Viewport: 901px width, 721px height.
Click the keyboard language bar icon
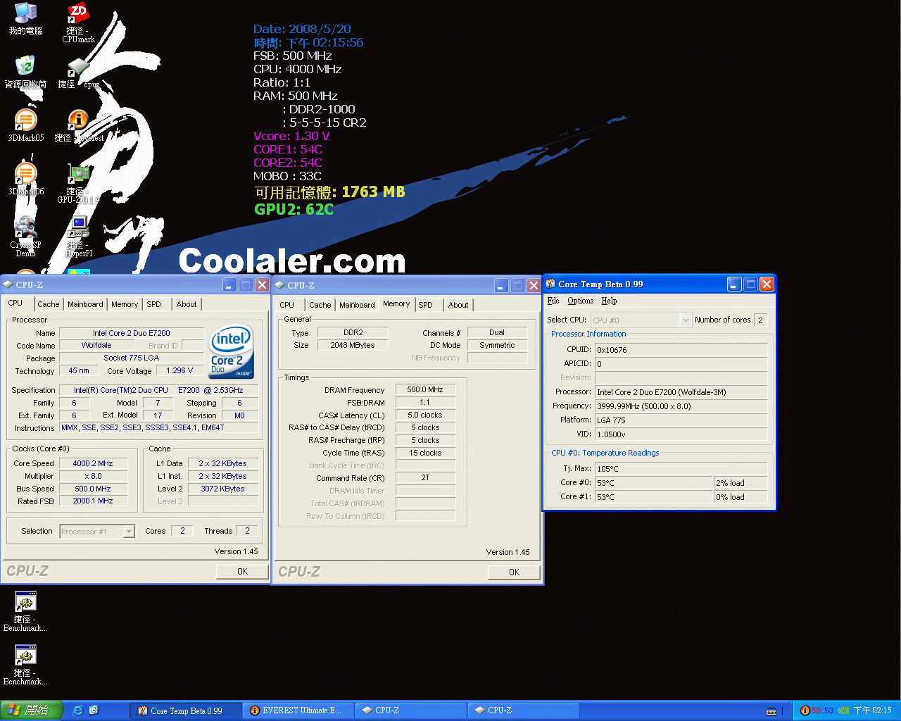pos(771,710)
